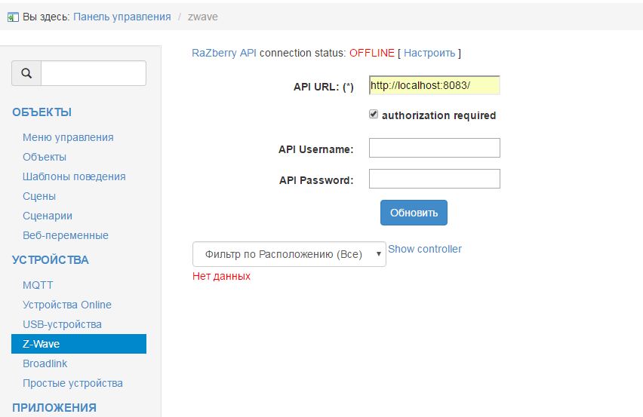Open Сценарии in the sidebar
The height and width of the screenshot is (417, 643).
point(48,216)
